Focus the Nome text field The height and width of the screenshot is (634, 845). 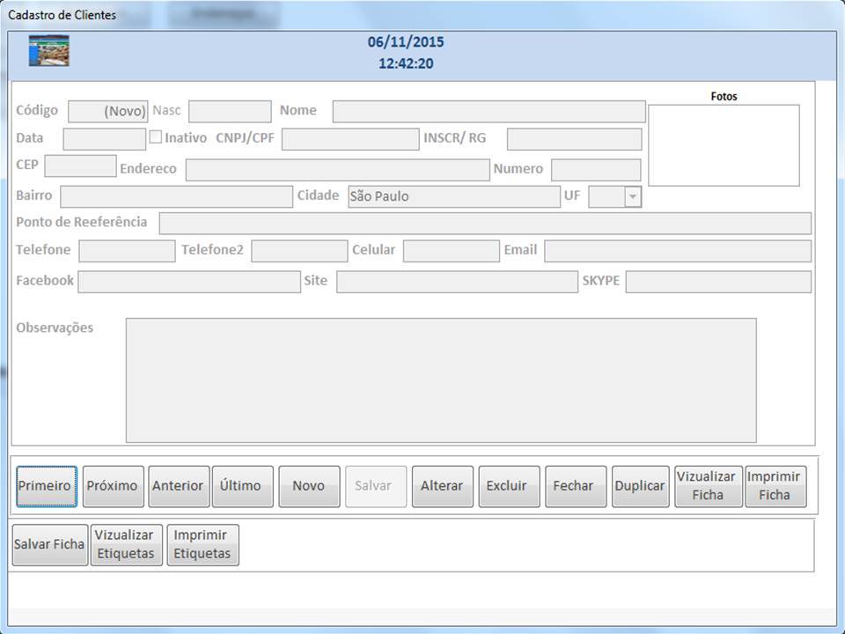(x=489, y=112)
